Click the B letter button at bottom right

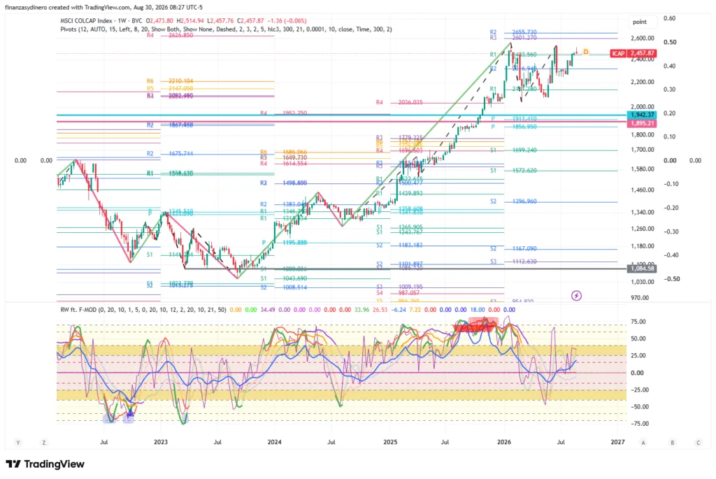point(672,443)
